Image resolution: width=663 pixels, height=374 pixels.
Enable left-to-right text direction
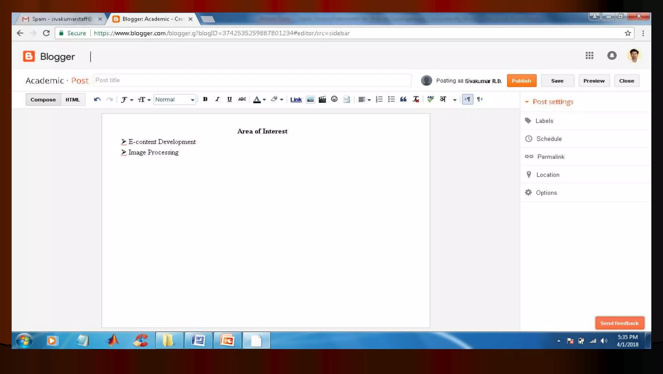click(467, 99)
